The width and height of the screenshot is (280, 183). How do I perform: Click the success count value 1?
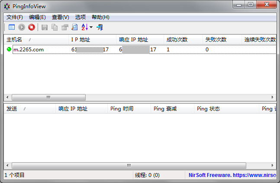168,50
